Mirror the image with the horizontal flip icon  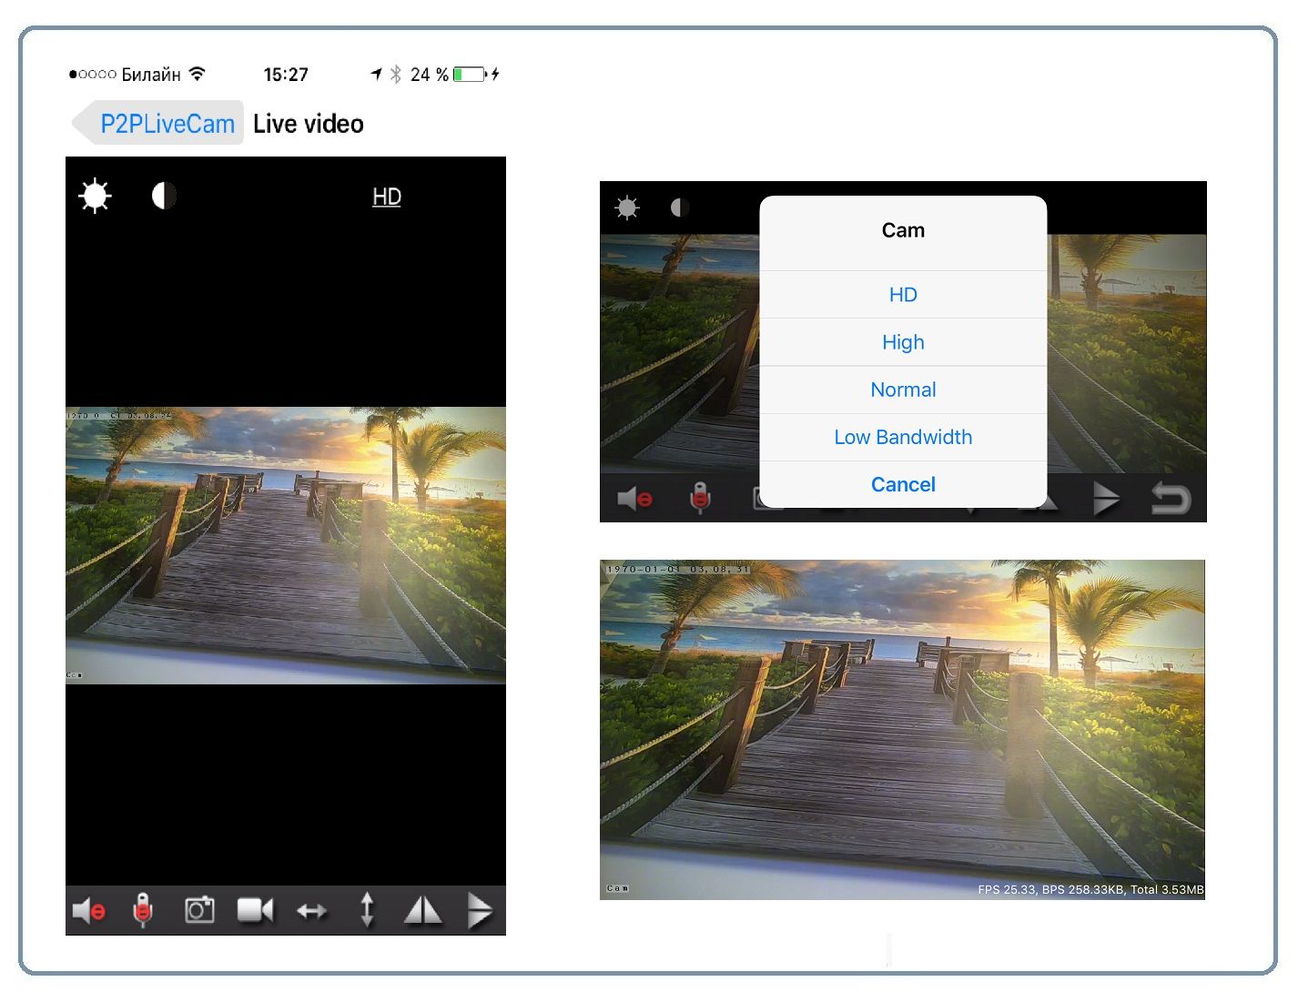(x=422, y=909)
